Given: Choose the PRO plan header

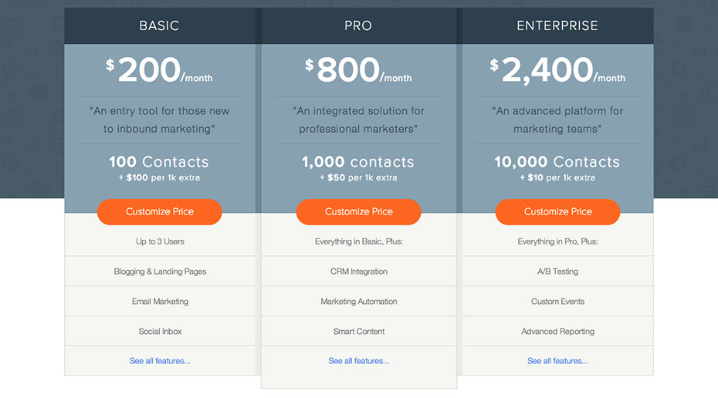Looking at the screenshot, I should coord(359,25).
